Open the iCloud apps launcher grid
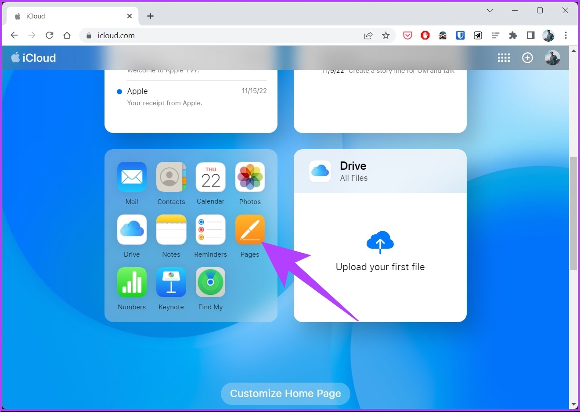The width and height of the screenshot is (580, 412). click(x=504, y=57)
